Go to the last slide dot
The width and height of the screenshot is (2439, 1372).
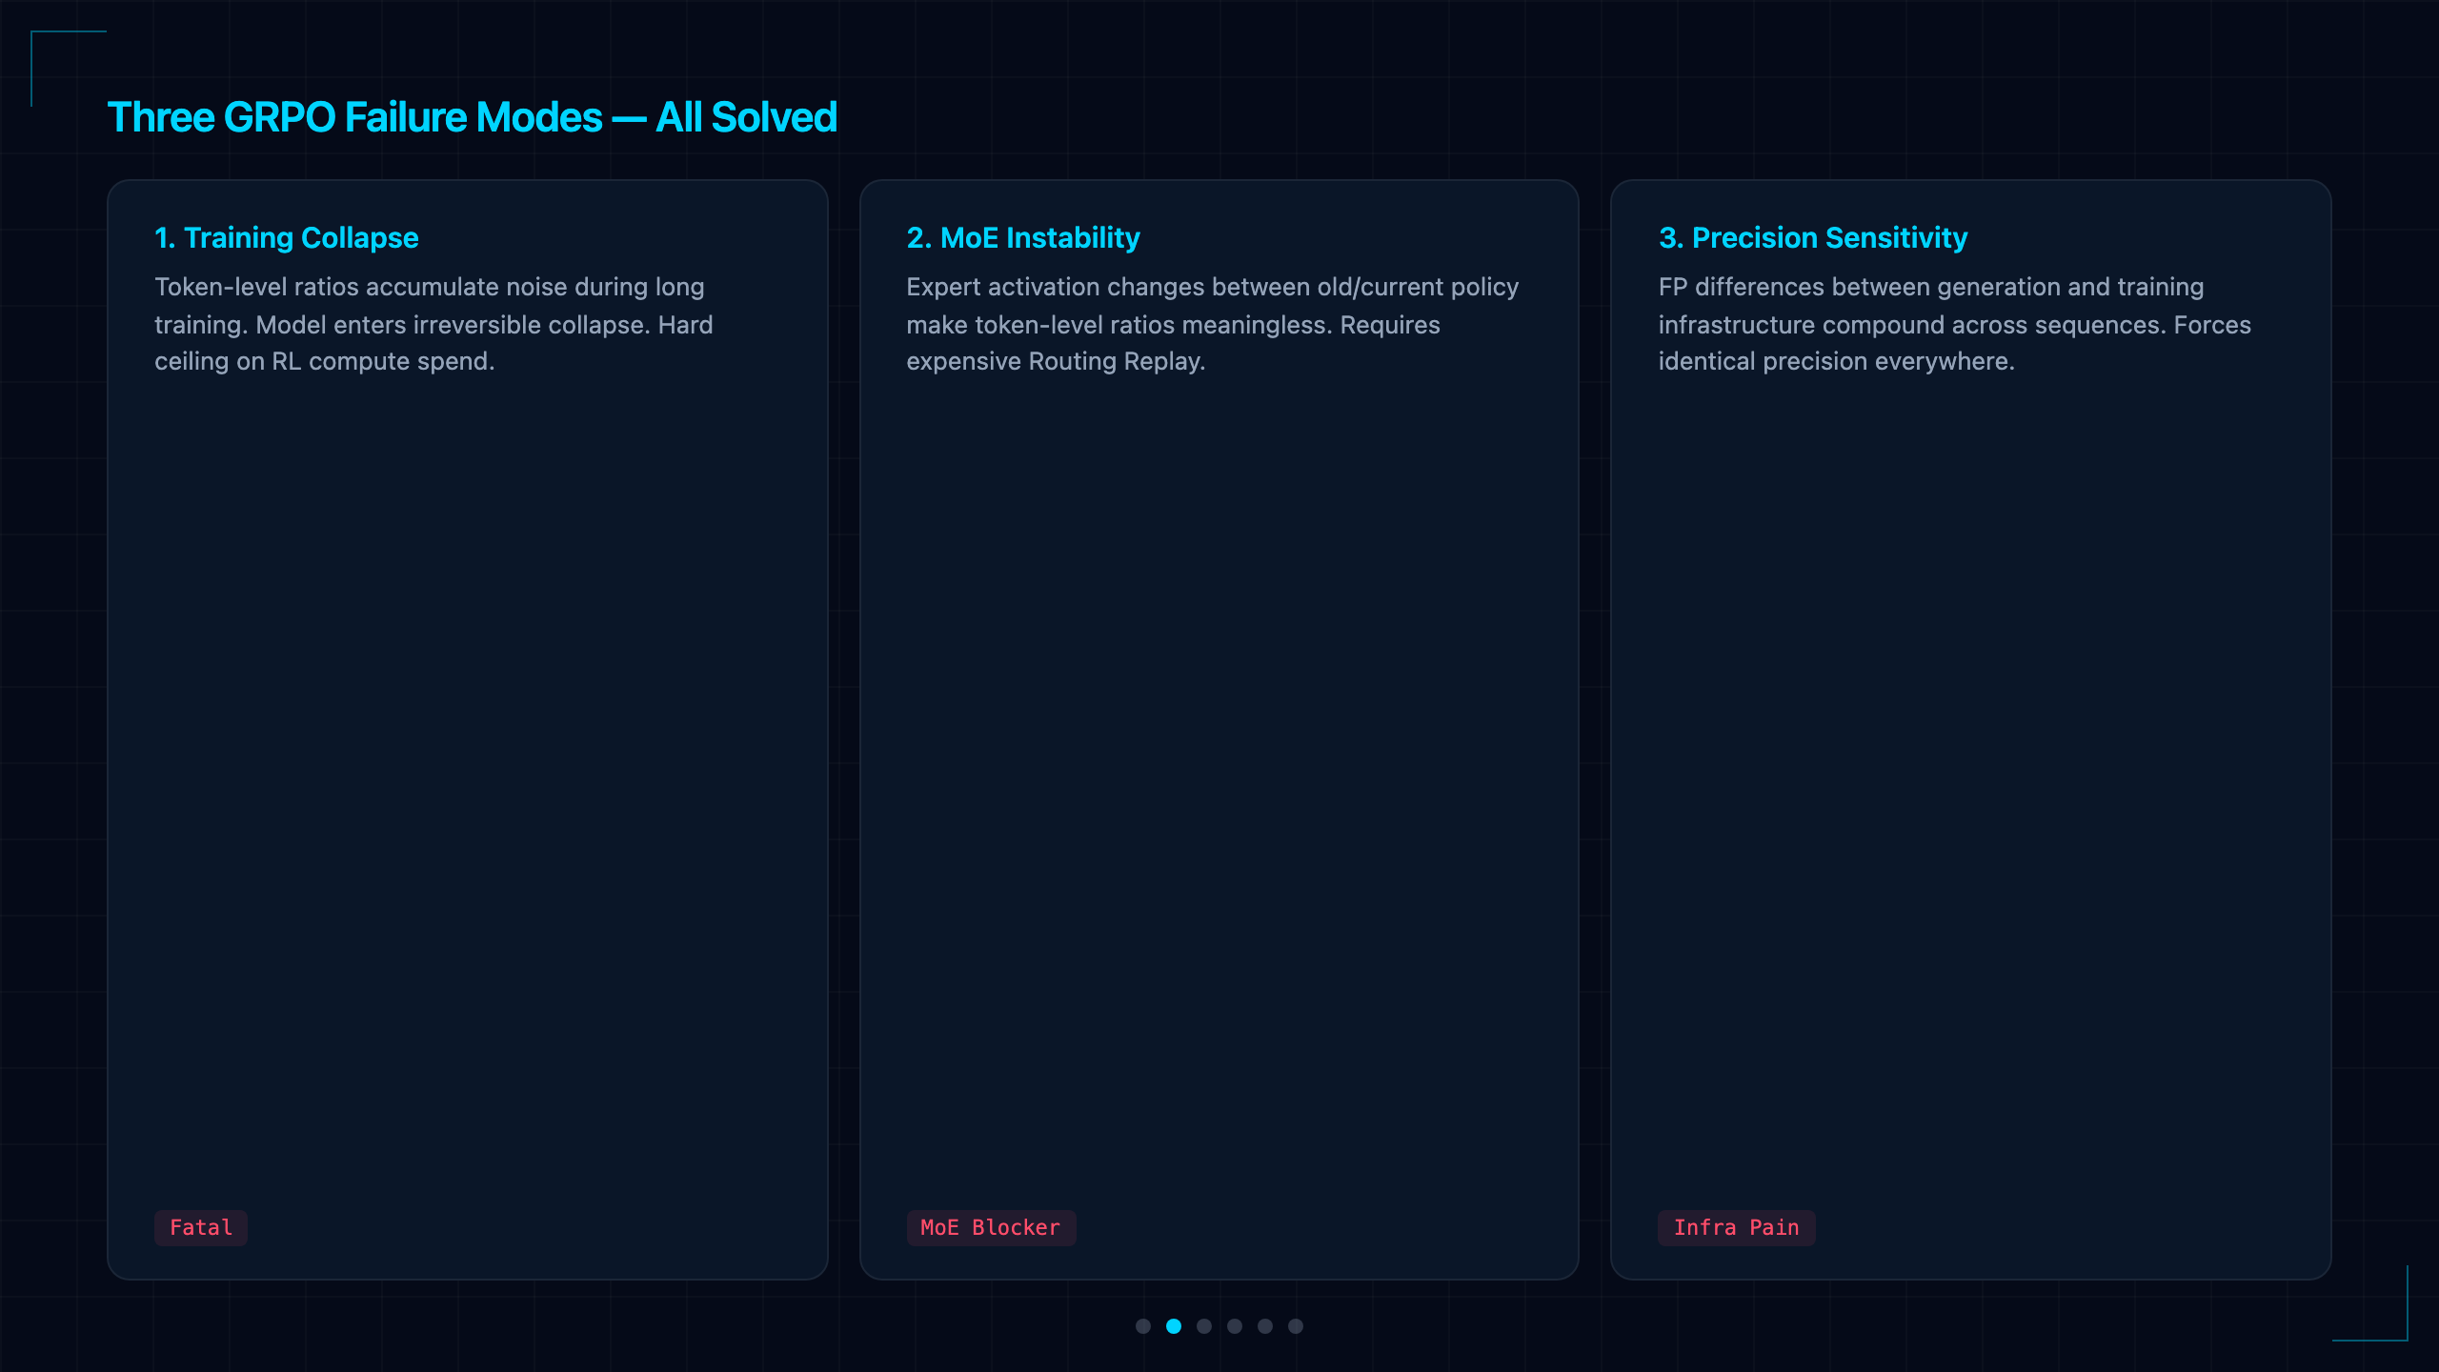[1296, 1326]
